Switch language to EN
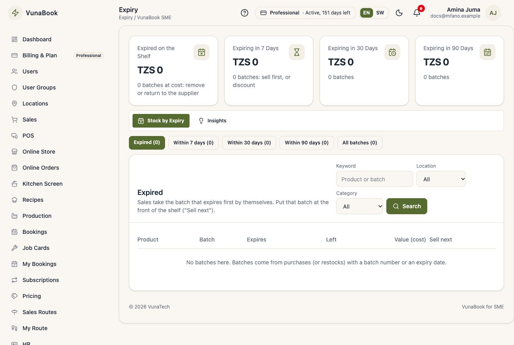 pos(366,13)
